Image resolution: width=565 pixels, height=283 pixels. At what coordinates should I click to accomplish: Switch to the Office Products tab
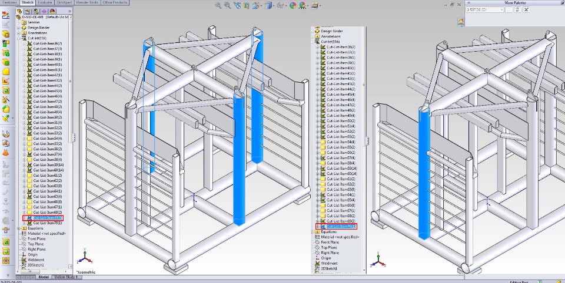coord(115,2)
